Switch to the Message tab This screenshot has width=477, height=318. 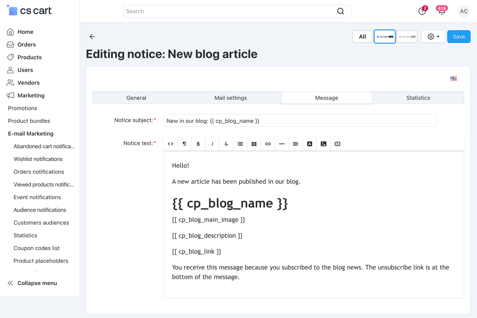coord(327,98)
